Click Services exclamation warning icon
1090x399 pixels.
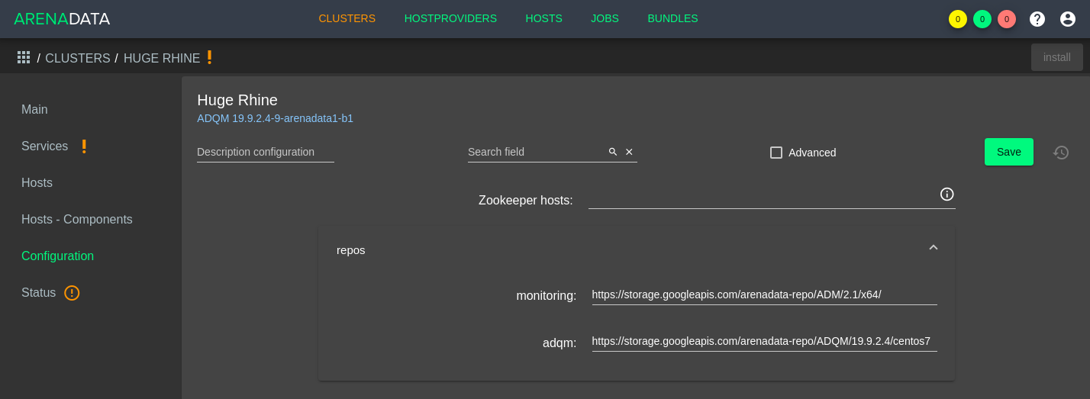[84, 146]
